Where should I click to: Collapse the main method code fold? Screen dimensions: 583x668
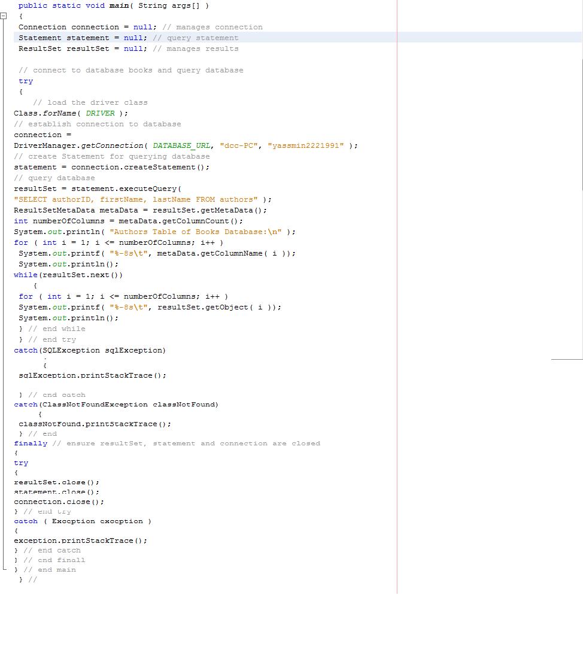point(4,16)
